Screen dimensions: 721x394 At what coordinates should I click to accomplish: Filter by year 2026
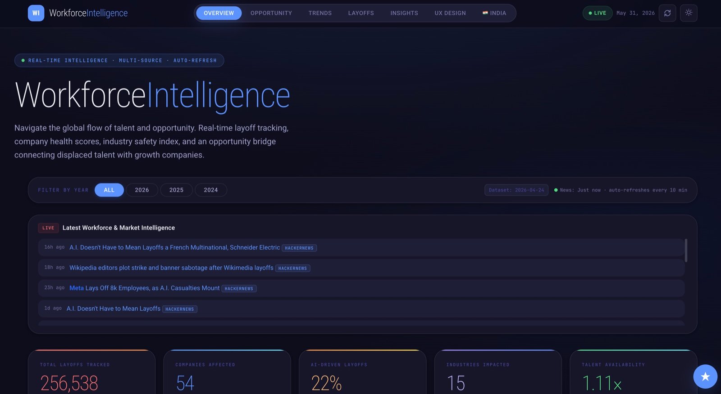tap(142, 190)
